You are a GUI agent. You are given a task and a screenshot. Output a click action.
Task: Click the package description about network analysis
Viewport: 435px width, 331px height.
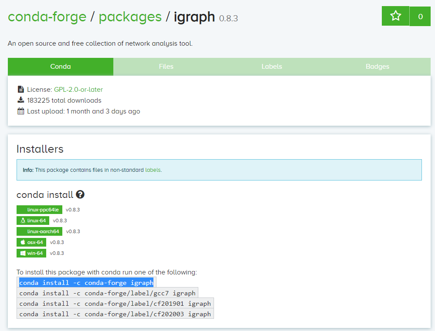tap(100, 43)
